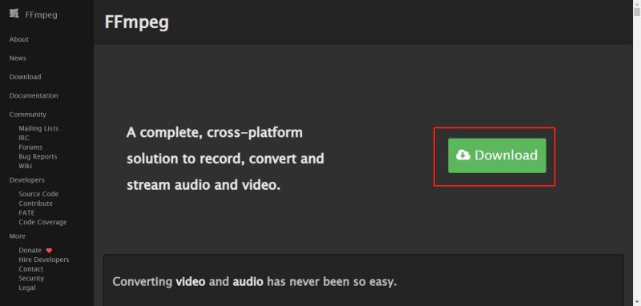
Task: Open the News section
Action: point(18,58)
